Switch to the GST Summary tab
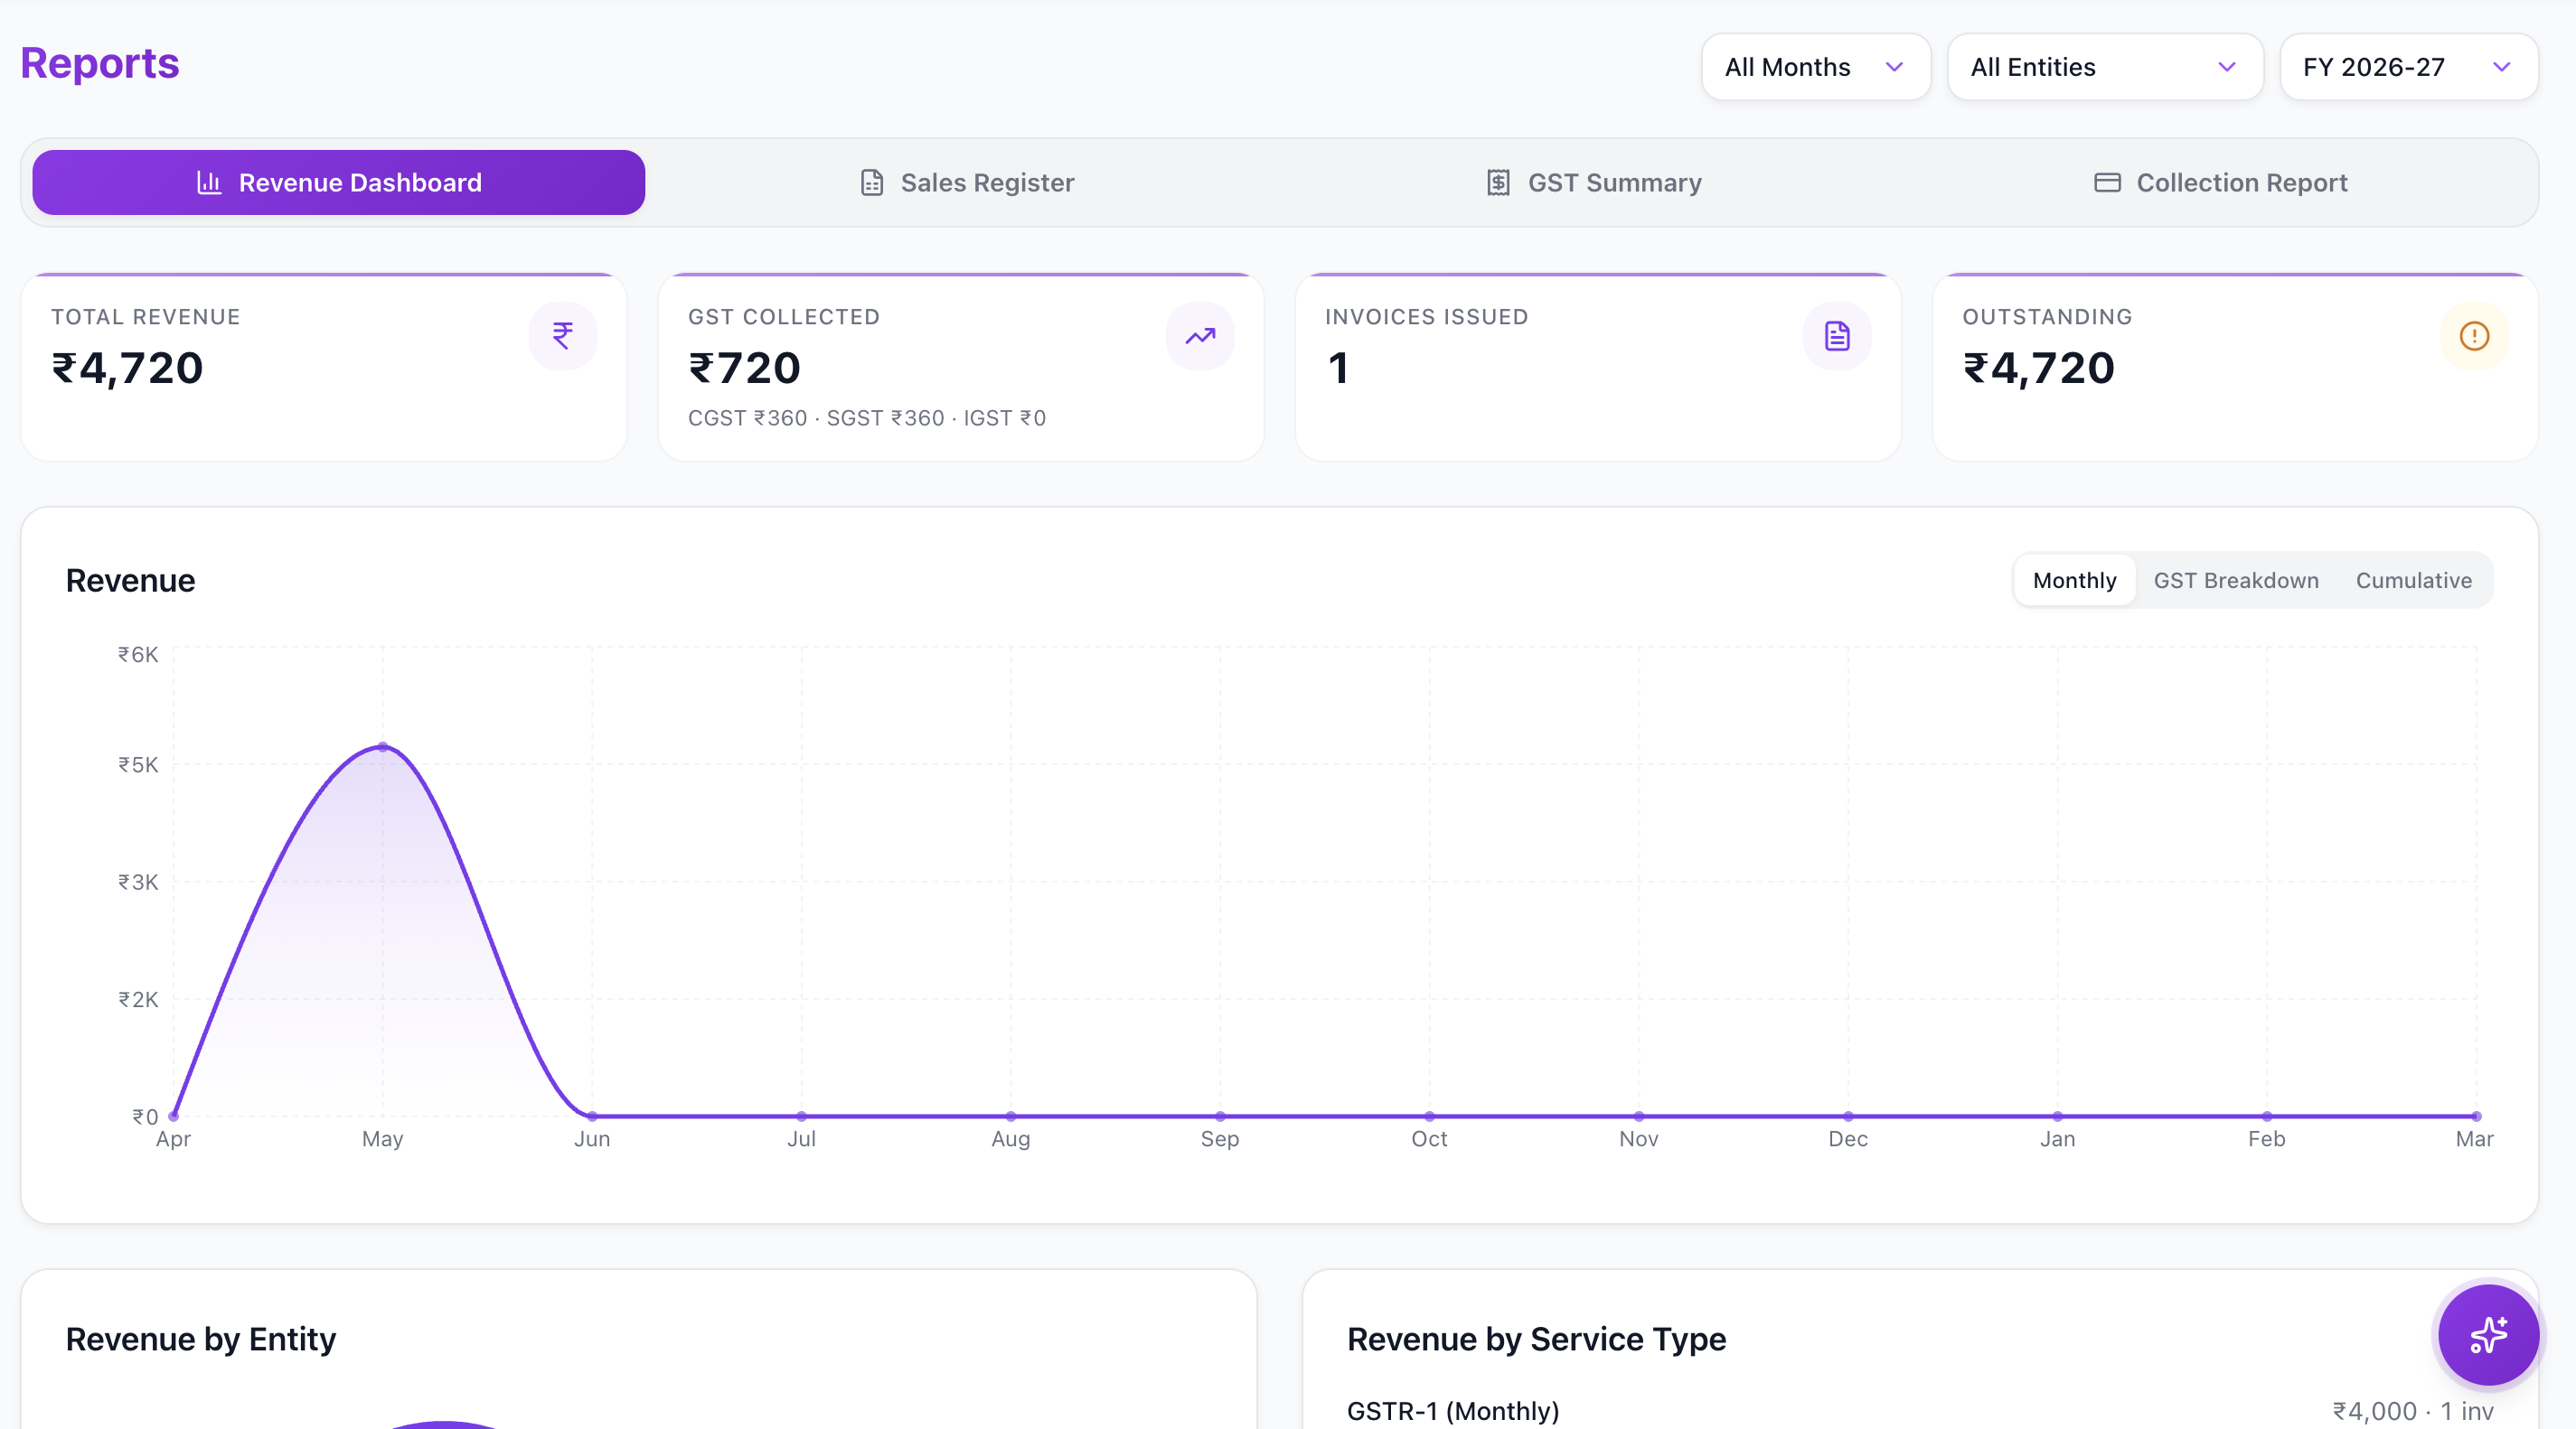This screenshot has width=2576, height=1429. [x=1593, y=182]
